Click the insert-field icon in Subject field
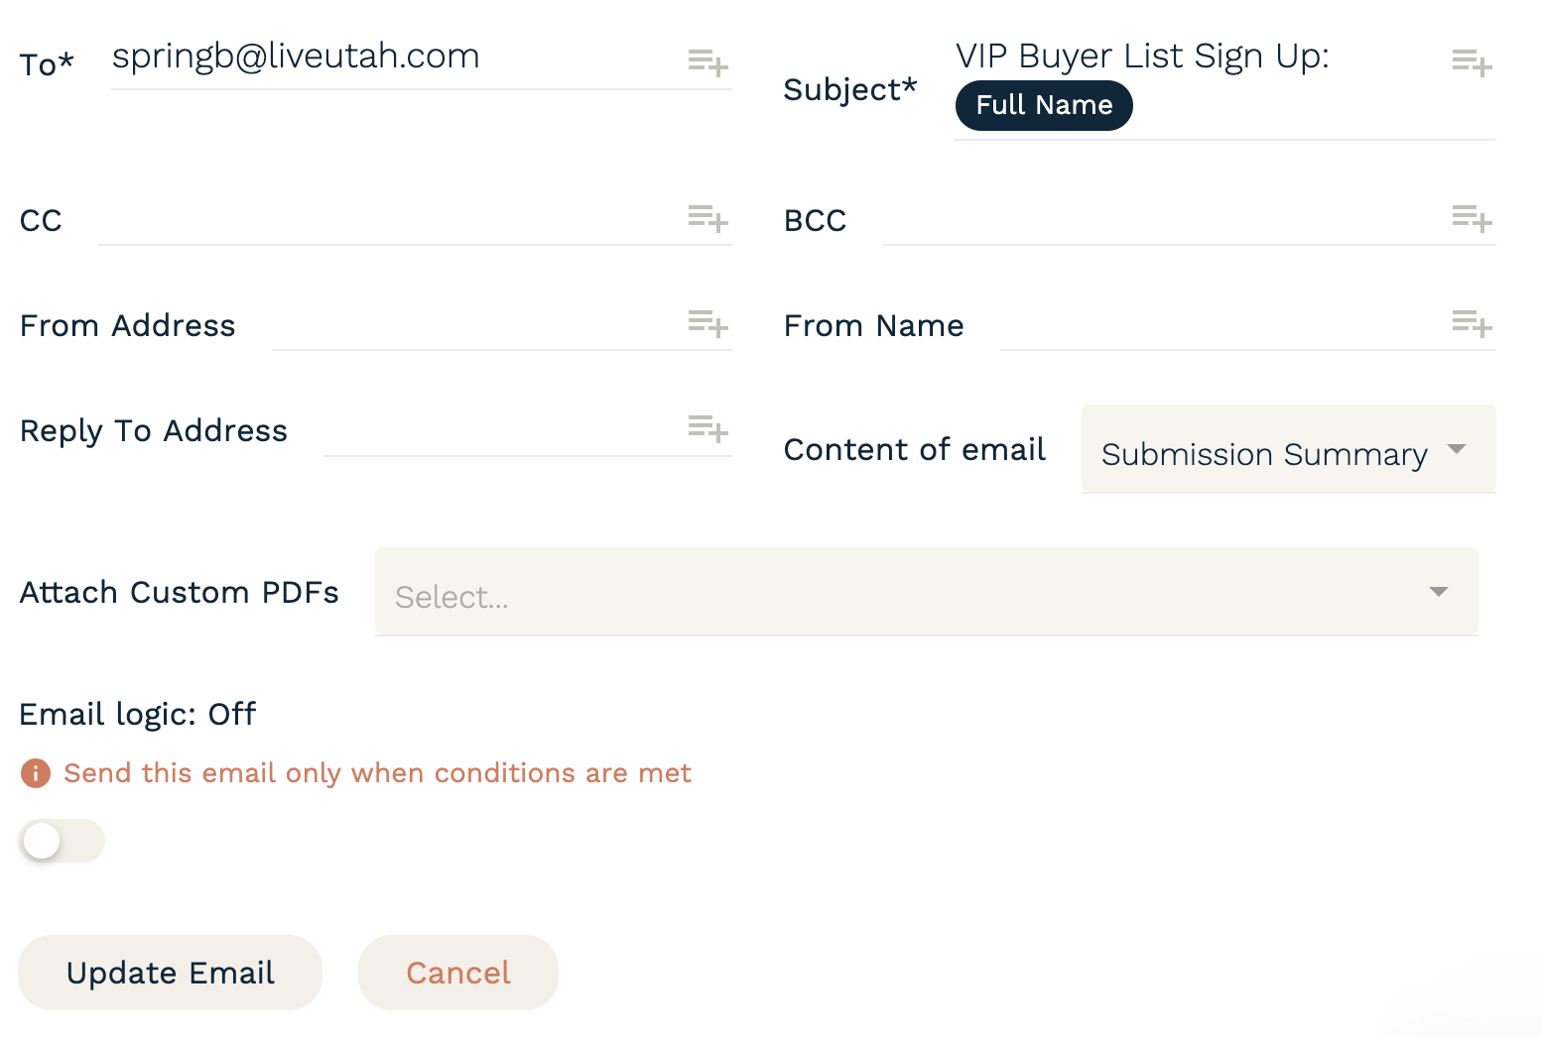 1473,63
